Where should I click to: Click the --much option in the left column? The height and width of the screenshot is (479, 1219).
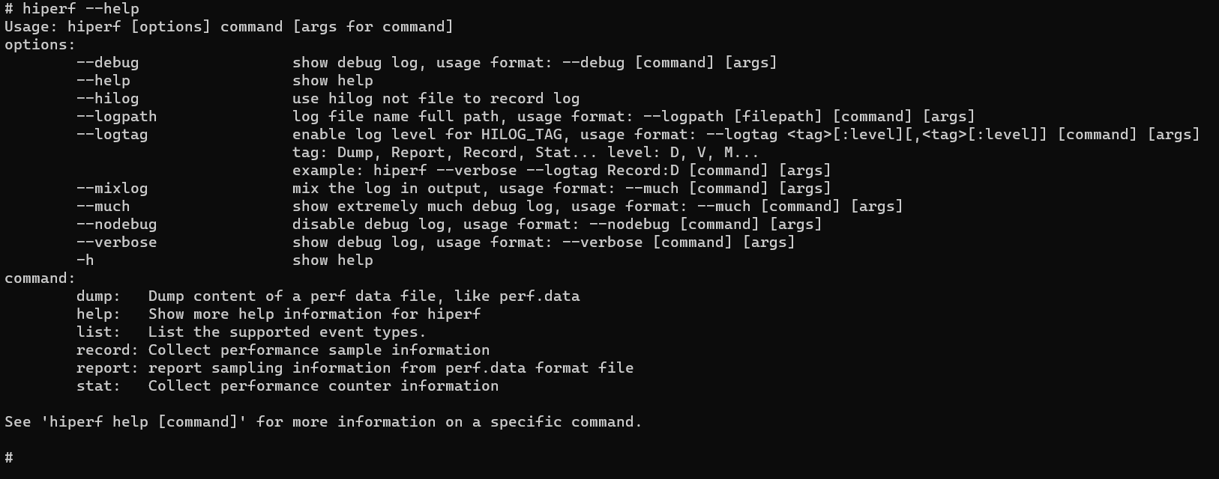pyautogui.click(x=103, y=207)
